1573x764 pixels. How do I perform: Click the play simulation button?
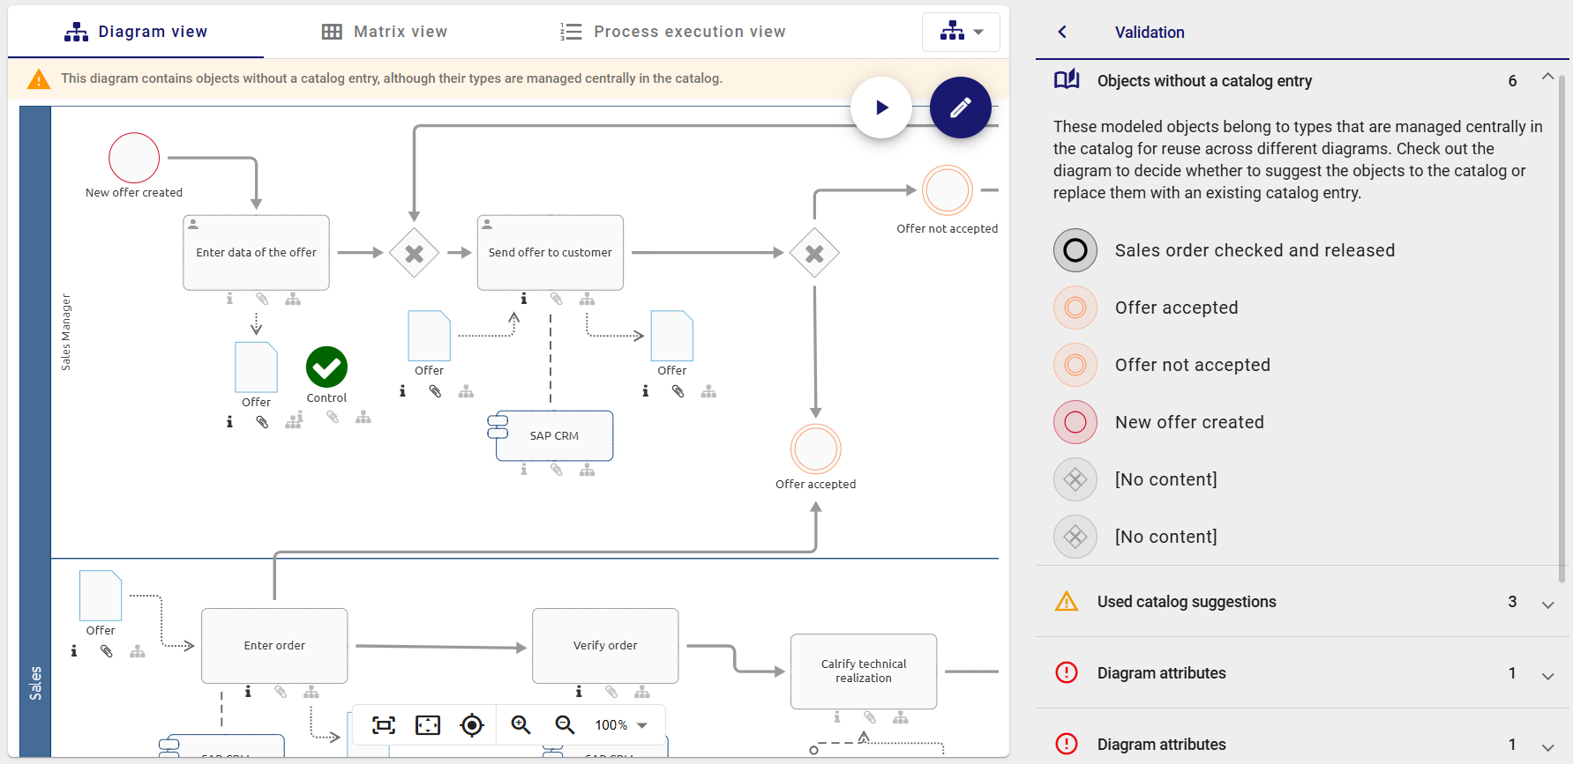coord(881,108)
